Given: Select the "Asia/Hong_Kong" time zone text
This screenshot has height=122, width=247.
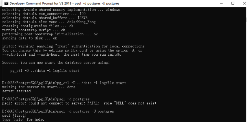Looking at the screenshot, I should [x=81, y=22].
